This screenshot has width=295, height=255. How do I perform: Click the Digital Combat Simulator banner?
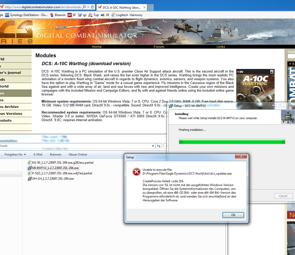[147, 32]
